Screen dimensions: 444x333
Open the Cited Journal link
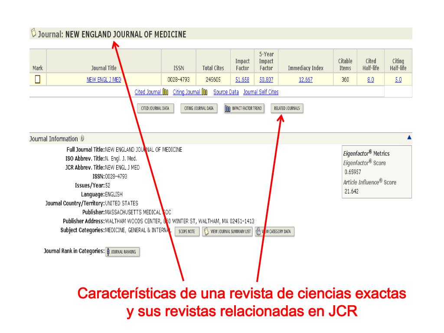coord(147,92)
